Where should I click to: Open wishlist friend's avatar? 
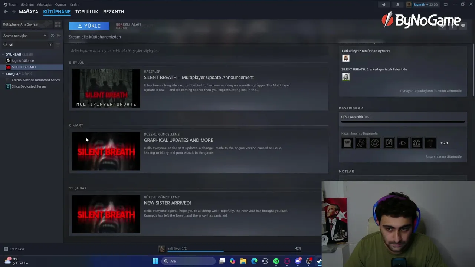click(345, 77)
